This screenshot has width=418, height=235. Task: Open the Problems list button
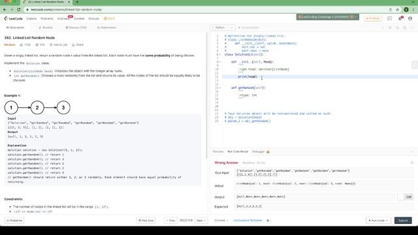tap(14, 221)
